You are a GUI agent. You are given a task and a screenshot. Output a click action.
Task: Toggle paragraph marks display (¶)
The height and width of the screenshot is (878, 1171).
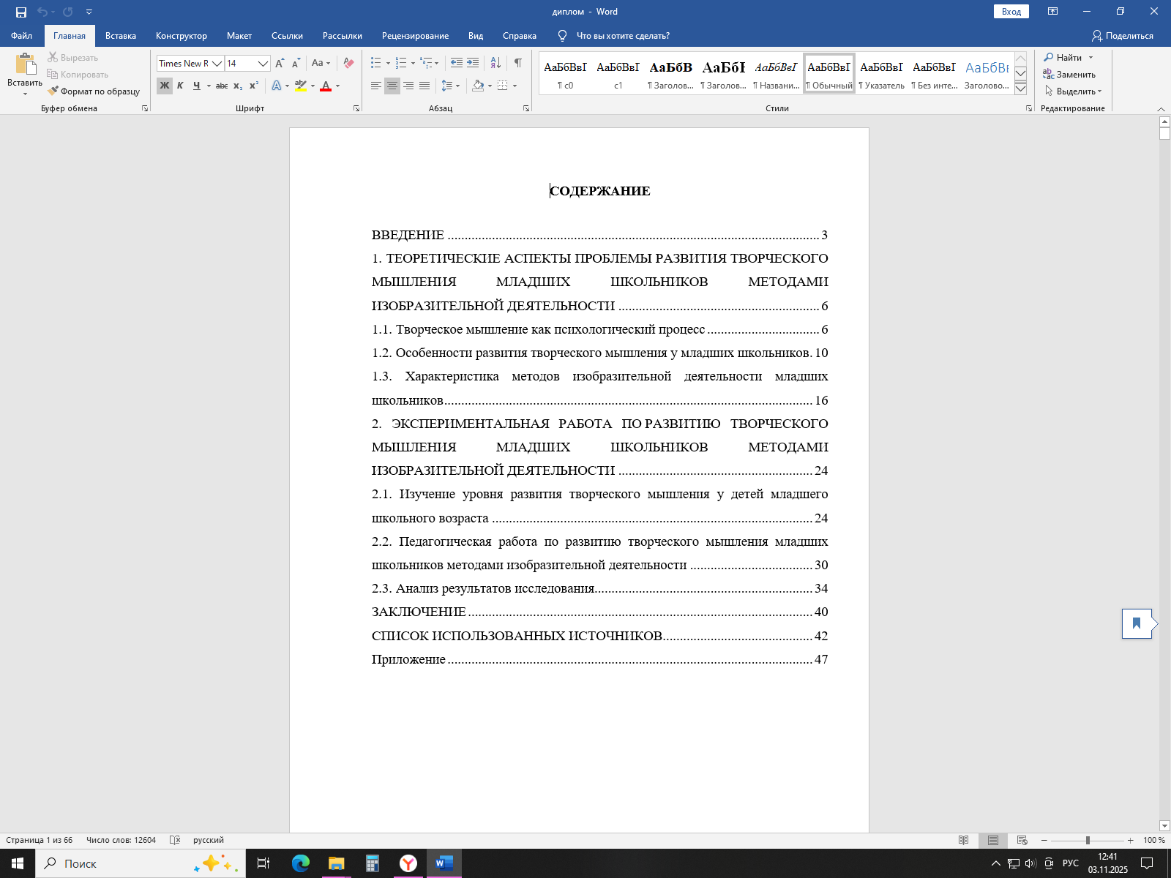point(517,64)
